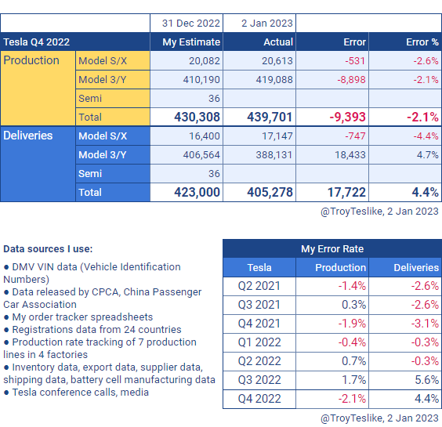Click the blue Deliveries category cell

38,164
